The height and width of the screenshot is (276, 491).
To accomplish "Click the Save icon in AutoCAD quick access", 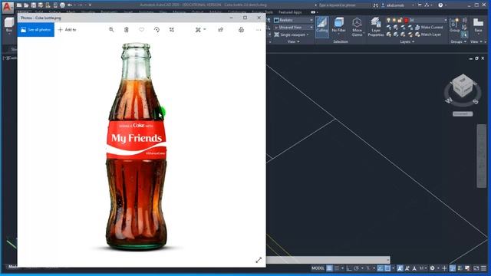I will pos(34,5).
